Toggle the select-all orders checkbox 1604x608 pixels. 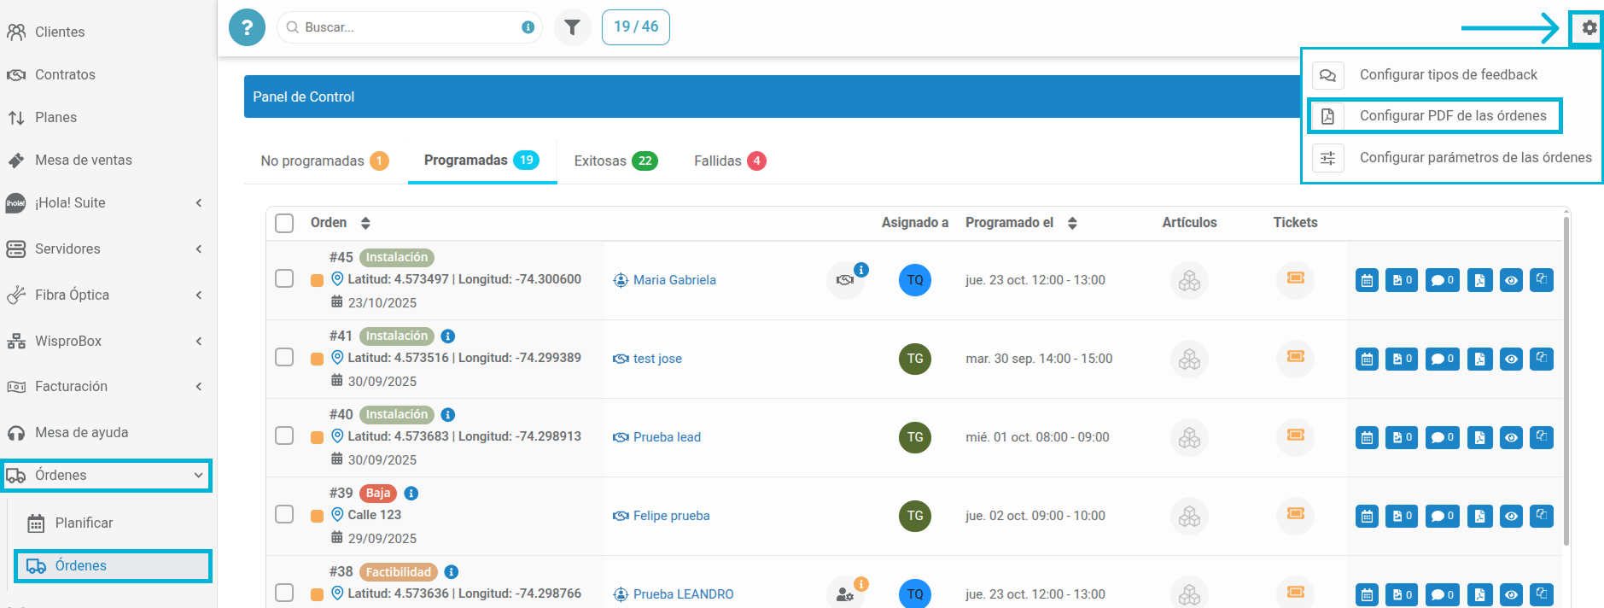(284, 223)
